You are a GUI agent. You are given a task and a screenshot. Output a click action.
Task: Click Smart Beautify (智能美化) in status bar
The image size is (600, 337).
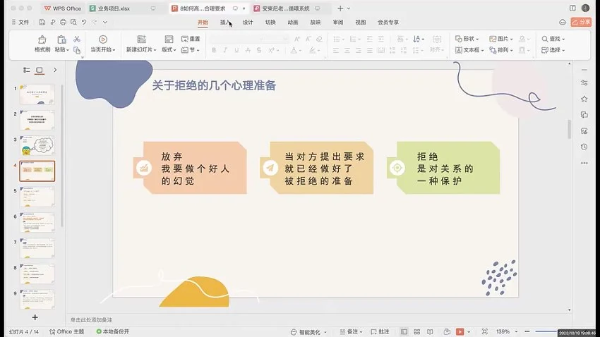point(308,331)
